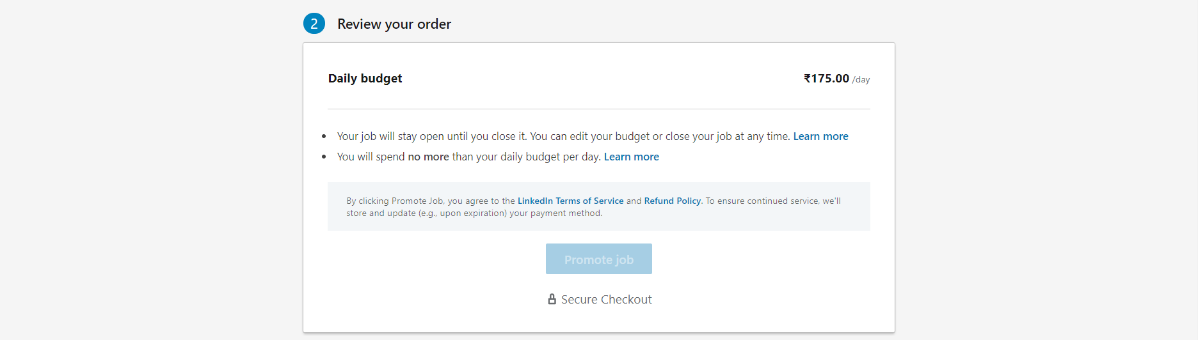Open Learn more about daily budget spending
The image size is (1198, 340).
tap(631, 157)
